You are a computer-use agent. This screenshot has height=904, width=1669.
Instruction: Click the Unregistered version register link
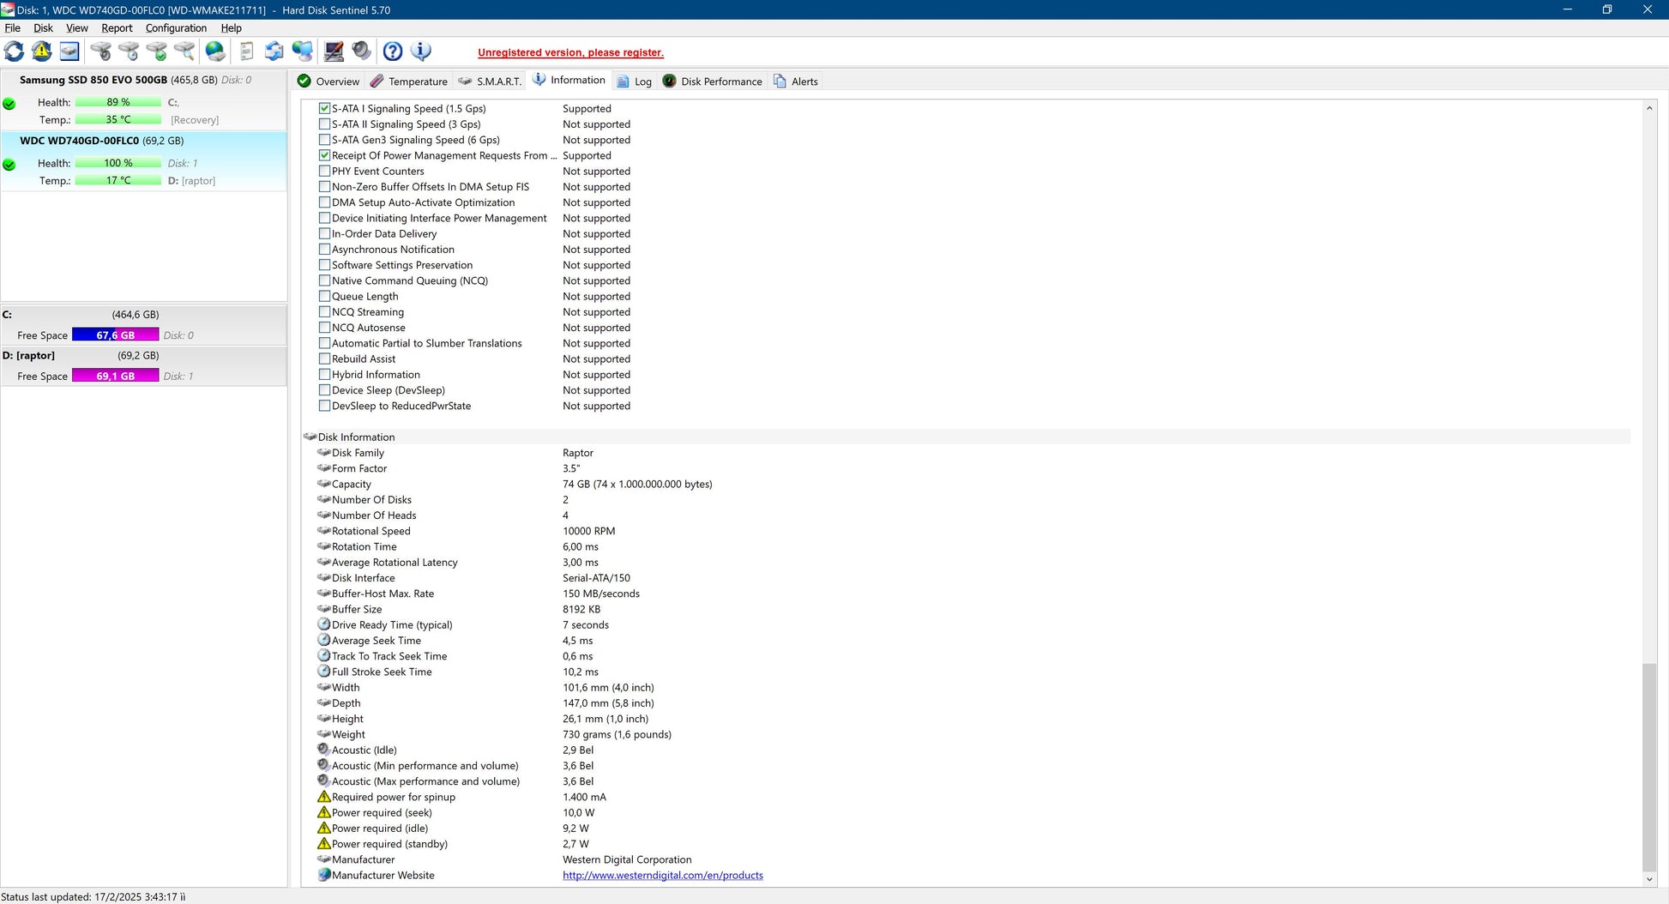[x=570, y=52]
